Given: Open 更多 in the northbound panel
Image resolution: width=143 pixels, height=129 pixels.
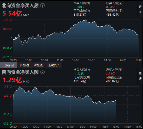Looking at the screenshot, I should coord(140,9).
